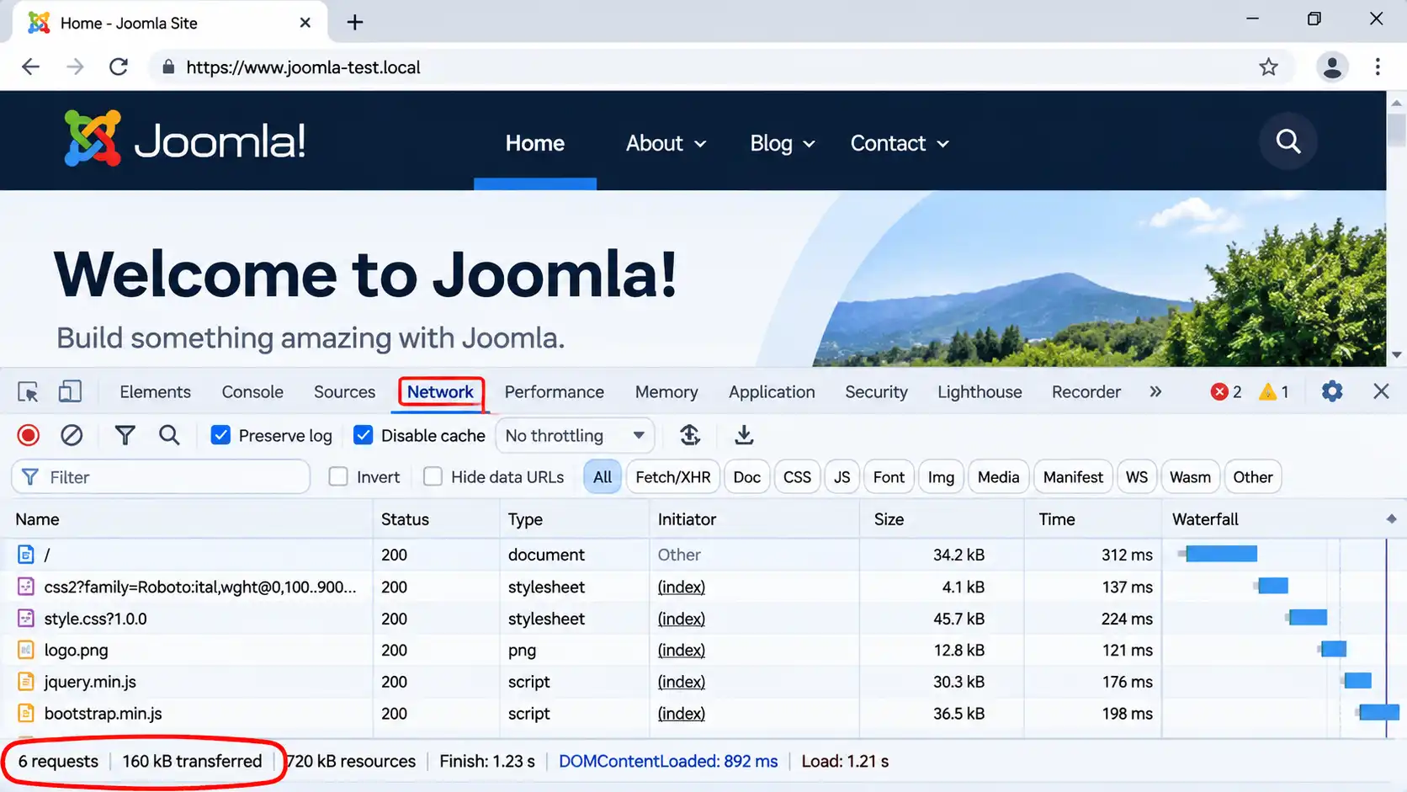The width and height of the screenshot is (1407, 792).
Task: Go back in browser history
Action: 30,67
